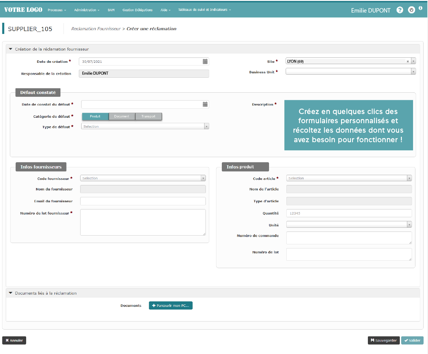Open the Administration menu
The image size is (428, 354).
87,10
